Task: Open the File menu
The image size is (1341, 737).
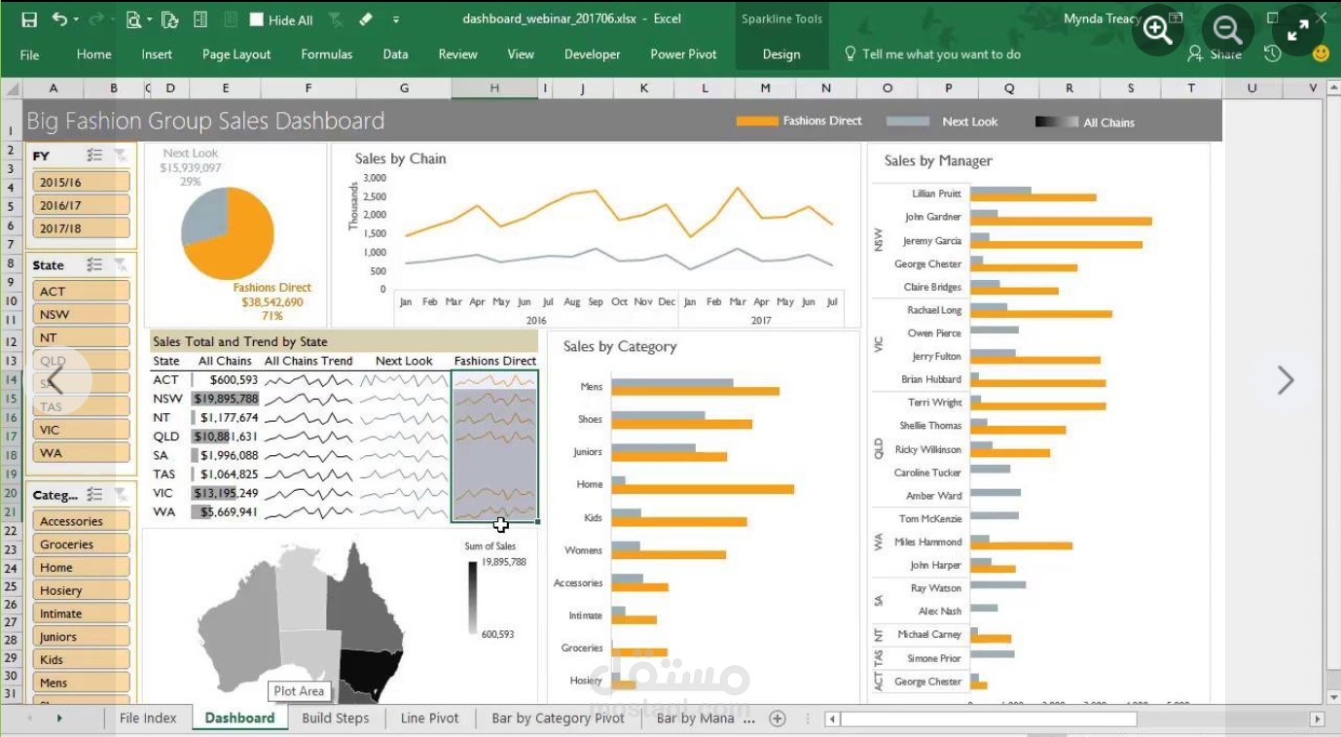Action: click(30, 54)
